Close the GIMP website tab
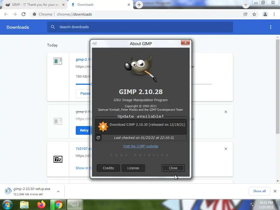This screenshot has height=210, width=280. (x=63, y=5)
